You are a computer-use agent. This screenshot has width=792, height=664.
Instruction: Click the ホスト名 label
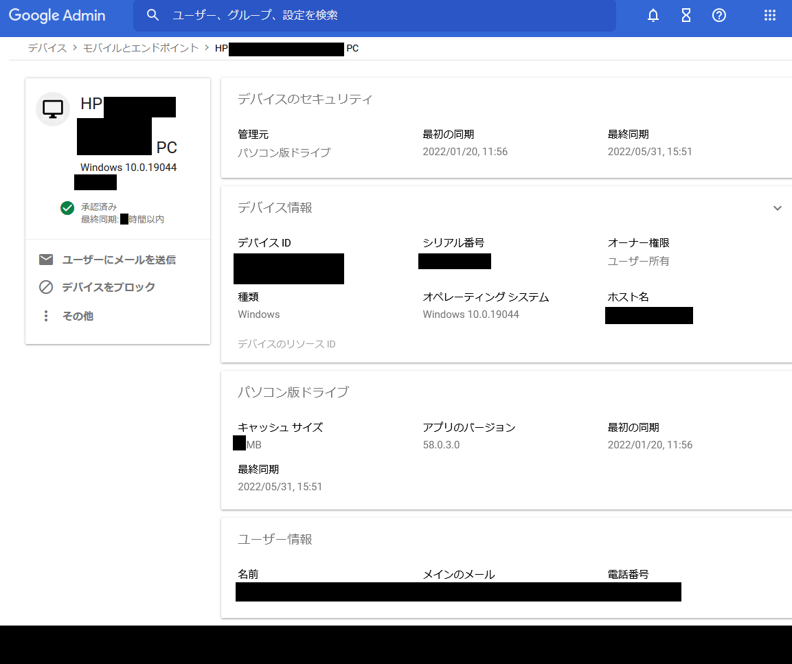pyautogui.click(x=628, y=297)
